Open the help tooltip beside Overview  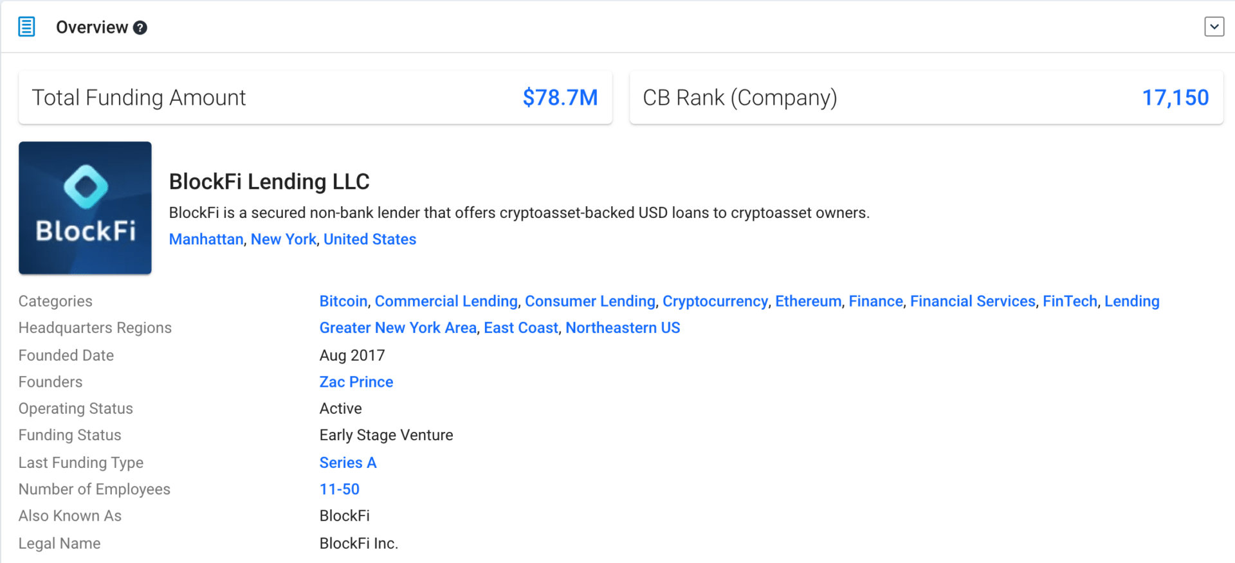pos(141,27)
